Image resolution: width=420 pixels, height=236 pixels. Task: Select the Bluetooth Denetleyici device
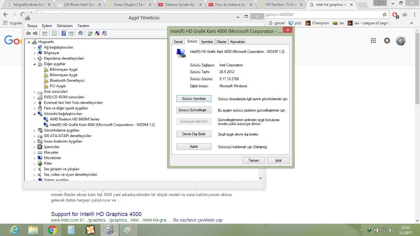(67, 81)
